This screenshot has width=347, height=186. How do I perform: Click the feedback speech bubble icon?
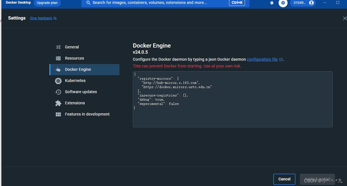55,18
